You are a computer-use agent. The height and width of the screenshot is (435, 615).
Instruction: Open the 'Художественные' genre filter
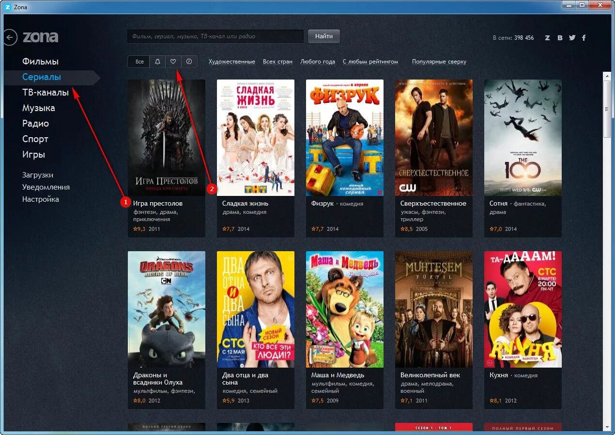(231, 62)
